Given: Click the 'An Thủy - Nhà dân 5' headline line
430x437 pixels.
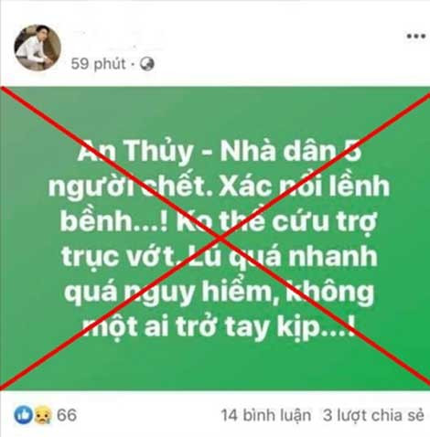Looking at the screenshot, I should pyautogui.click(x=220, y=152).
